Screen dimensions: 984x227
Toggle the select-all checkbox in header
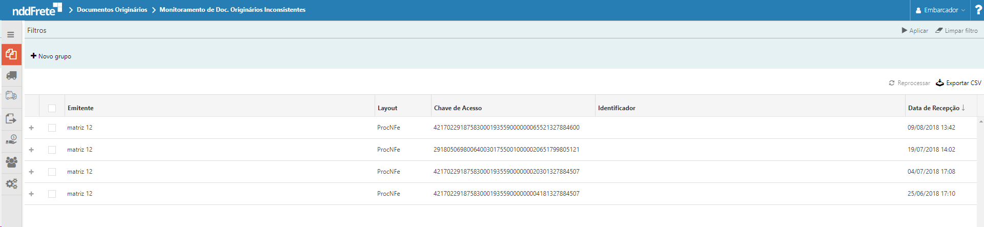pos(52,108)
